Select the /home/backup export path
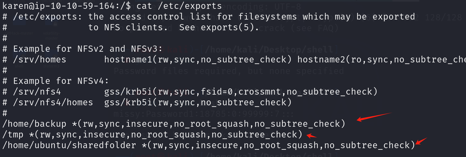 (34, 124)
